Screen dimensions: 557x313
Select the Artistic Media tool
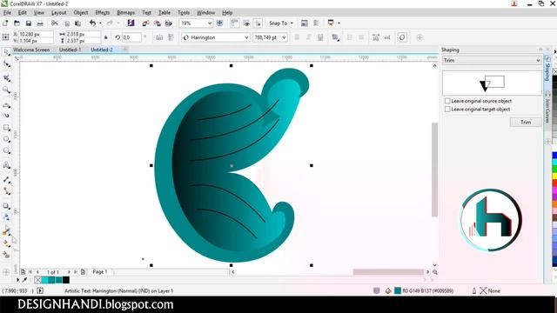(x=6, y=116)
